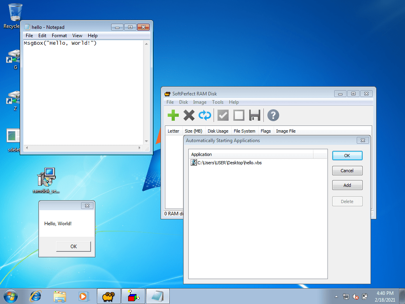Click the Delete button in the dialog
This screenshot has width=405, height=304.
[347, 201]
